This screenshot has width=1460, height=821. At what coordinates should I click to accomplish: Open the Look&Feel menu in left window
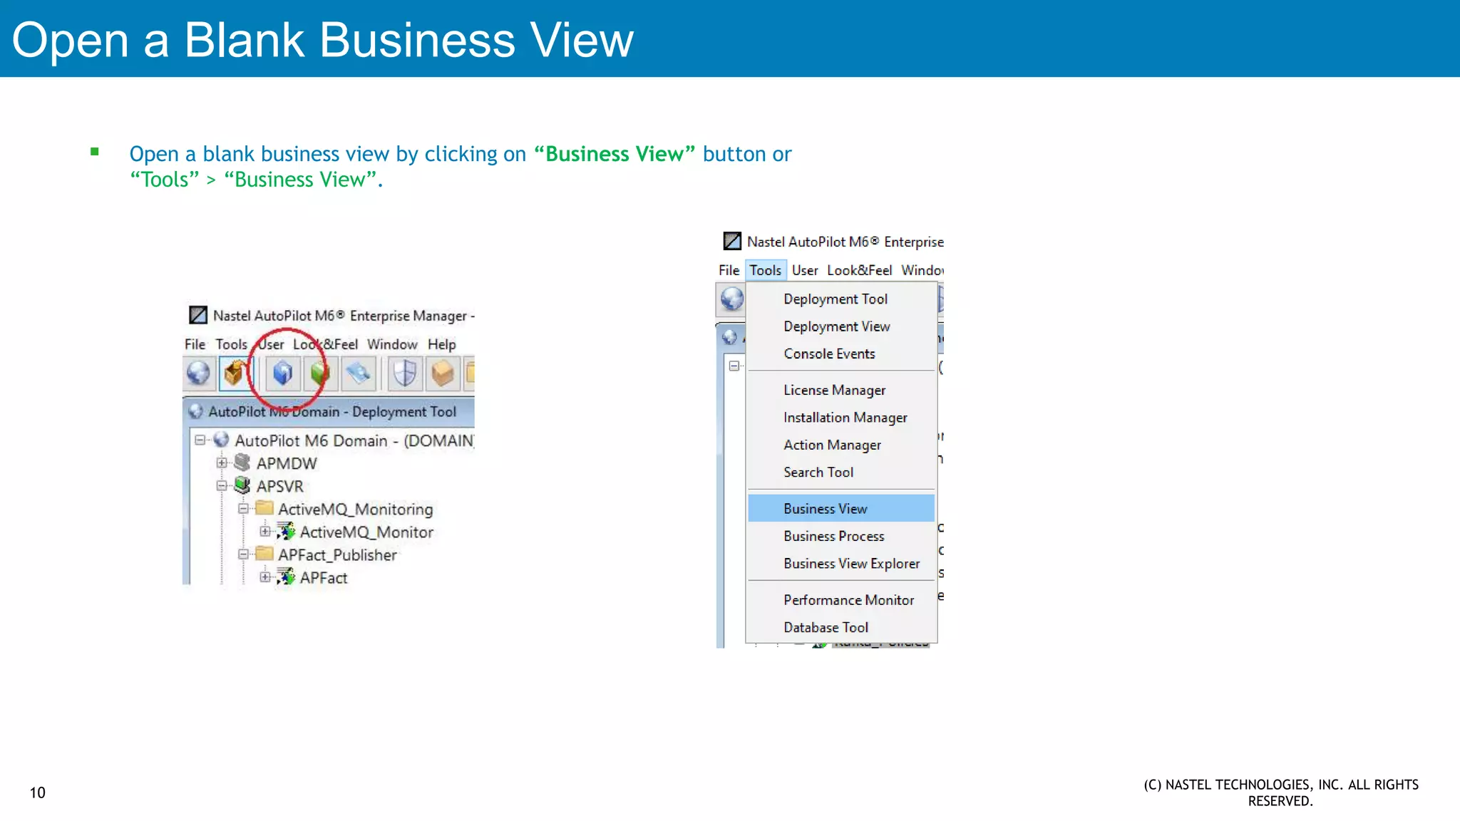(325, 344)
